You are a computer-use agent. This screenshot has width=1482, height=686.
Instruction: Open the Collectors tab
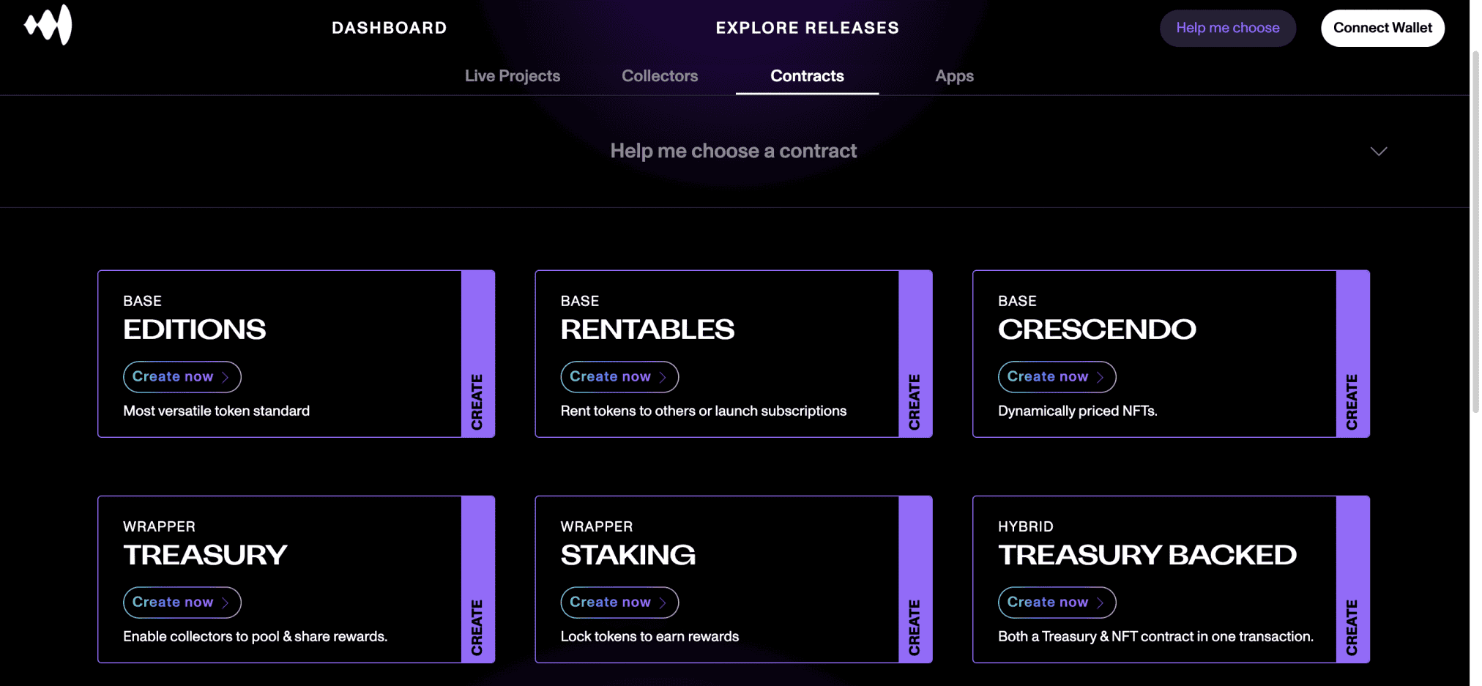point(659,76)
